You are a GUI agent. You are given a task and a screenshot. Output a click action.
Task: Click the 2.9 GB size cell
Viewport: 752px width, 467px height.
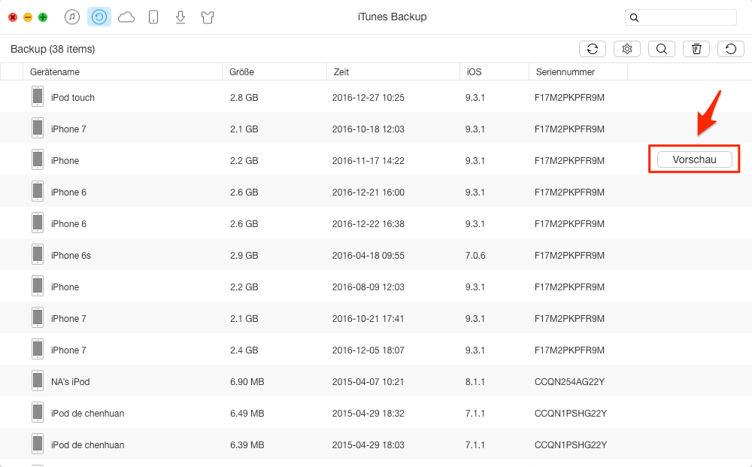[244, 256]
